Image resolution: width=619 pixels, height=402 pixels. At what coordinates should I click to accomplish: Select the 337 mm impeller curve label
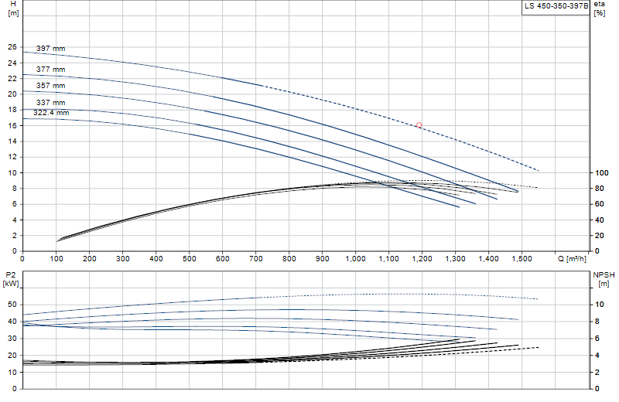click(x=50, y=103)
